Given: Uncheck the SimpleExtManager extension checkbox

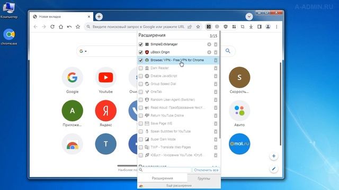Looking at the screenshot, I should [141, 44].
